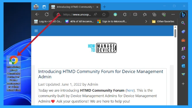Open a new tab with plus button

coord(104,7)
